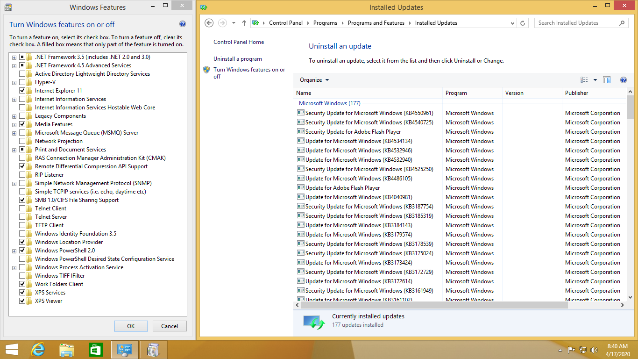This screenshot has height=359, width=638.
Task: Click the help icon in Windows Features dialog
Action: 183,24
